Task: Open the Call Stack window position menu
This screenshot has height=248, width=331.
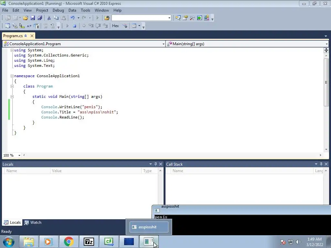Action: pos(316,164)
